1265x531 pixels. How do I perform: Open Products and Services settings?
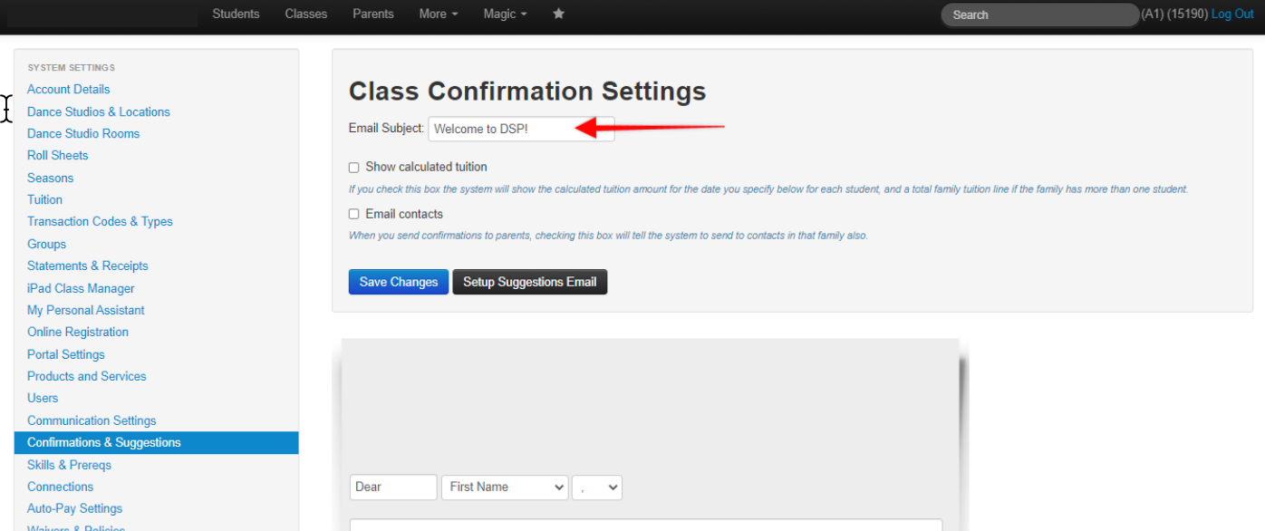[x=86, y=376]
